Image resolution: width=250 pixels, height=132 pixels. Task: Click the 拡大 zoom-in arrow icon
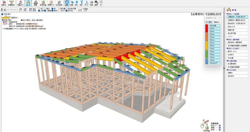point(77,3)
